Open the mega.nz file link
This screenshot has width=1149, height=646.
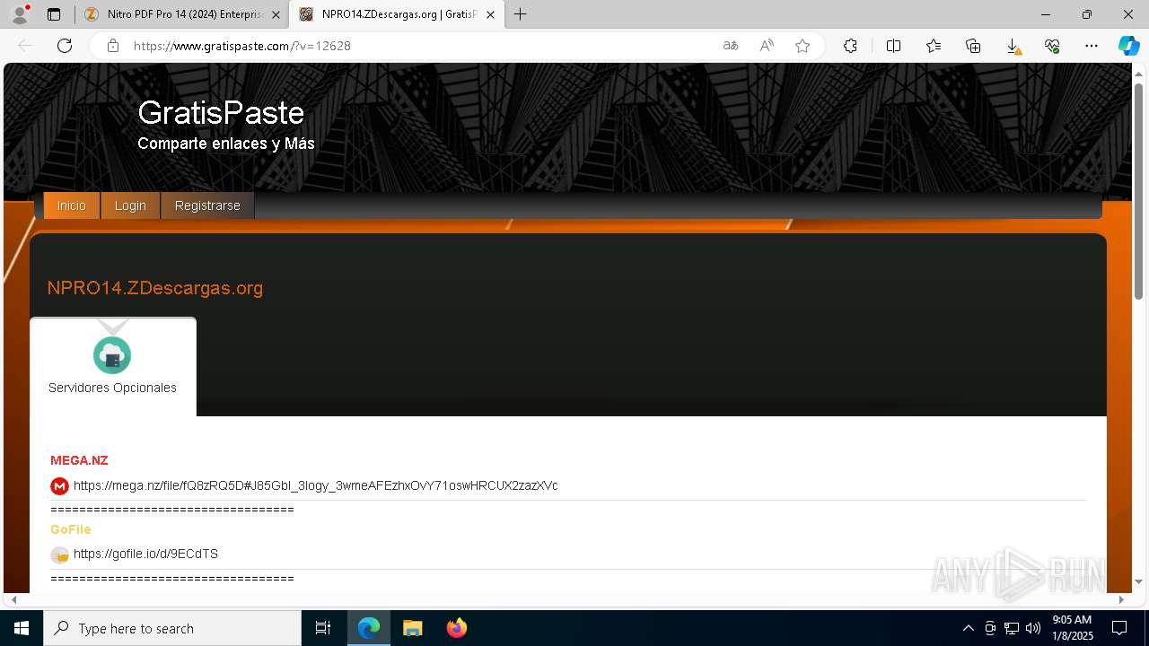click(x=316, y=485)
